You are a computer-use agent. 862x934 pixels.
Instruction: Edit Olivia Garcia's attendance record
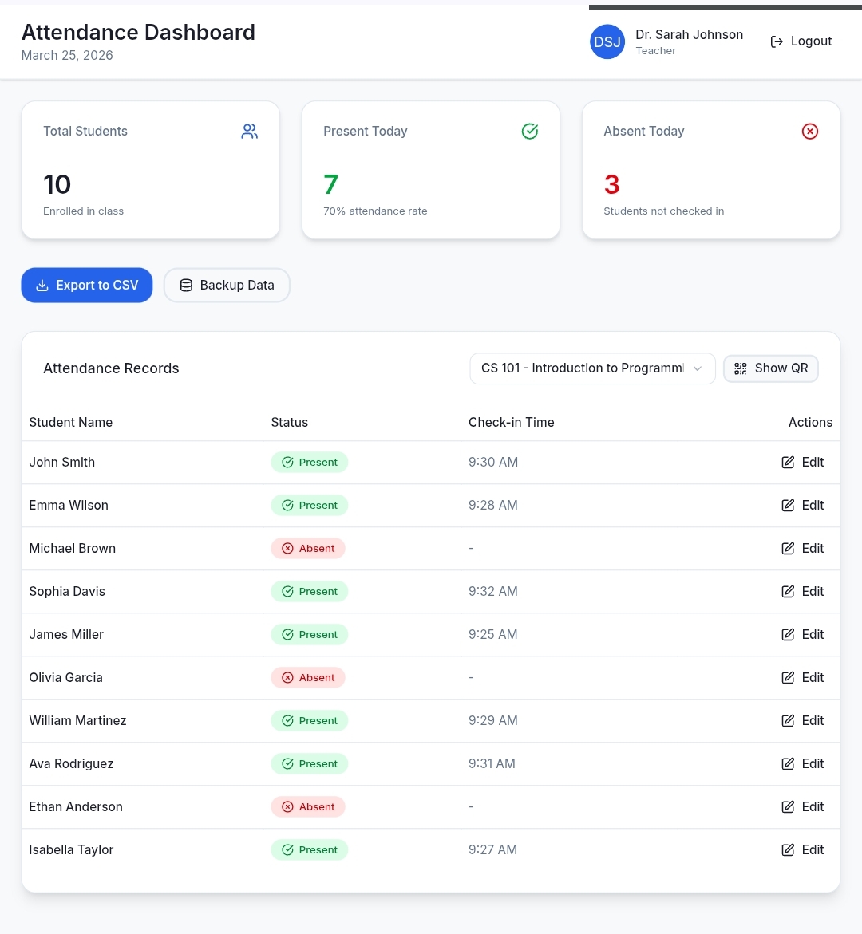pos(803,678)
